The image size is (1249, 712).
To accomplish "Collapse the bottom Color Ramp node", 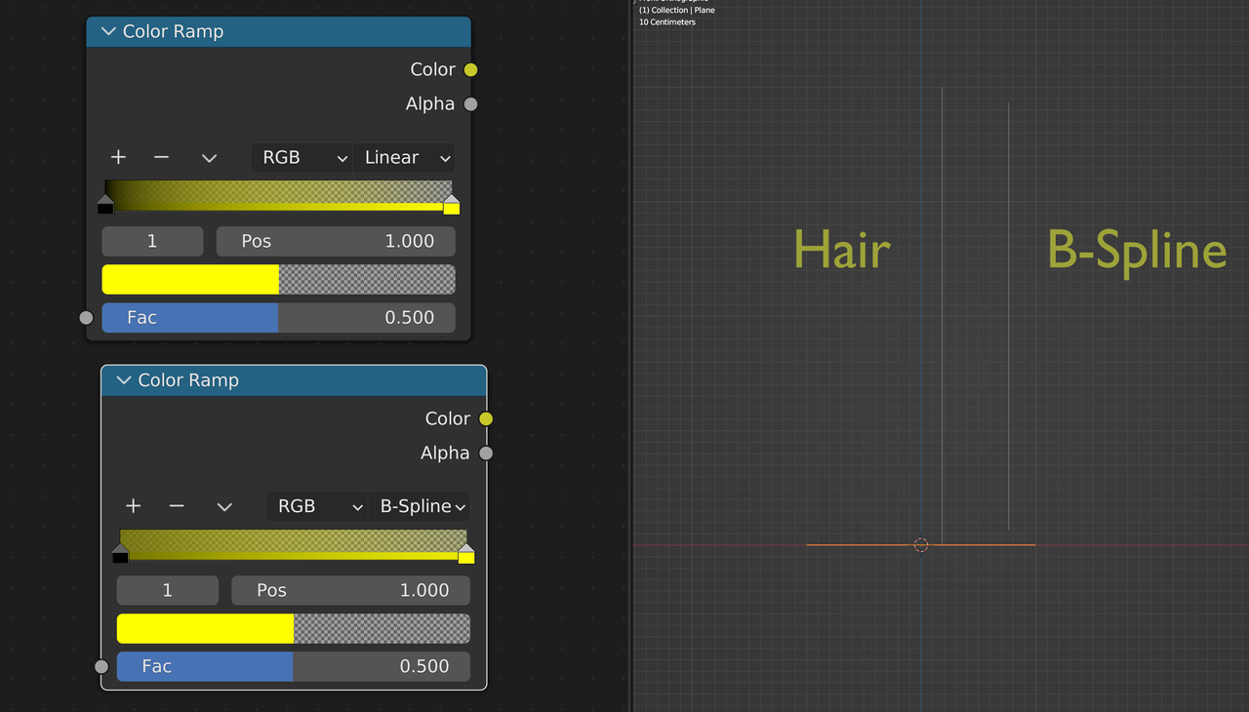I will (x=124, y=380).
